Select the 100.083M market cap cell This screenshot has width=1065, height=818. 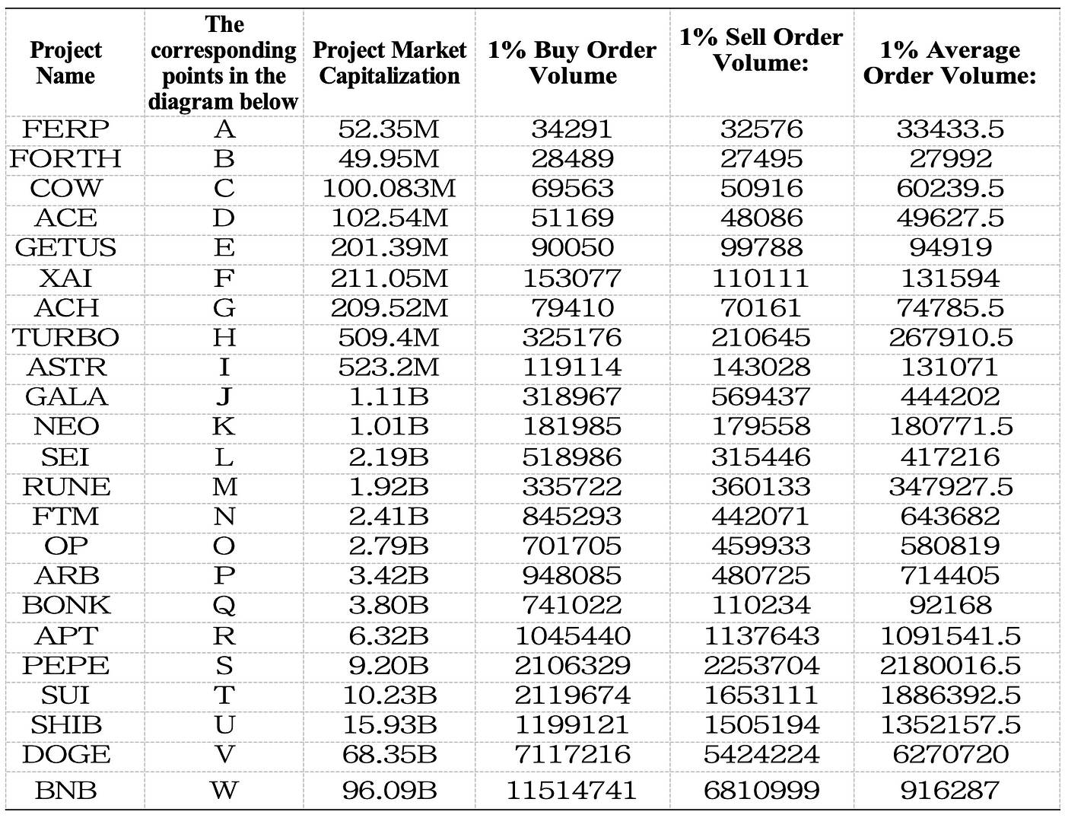389,189
